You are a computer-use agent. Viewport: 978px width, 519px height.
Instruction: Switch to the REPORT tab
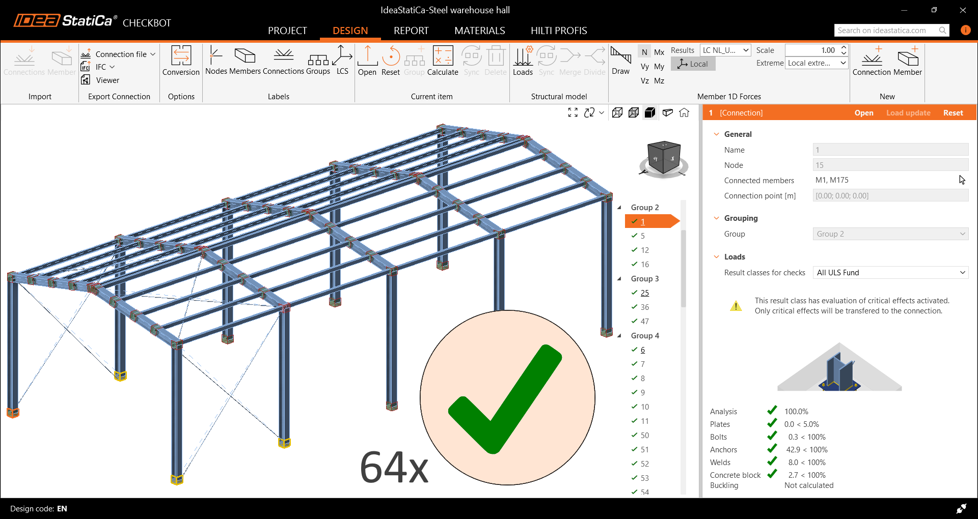411,31
